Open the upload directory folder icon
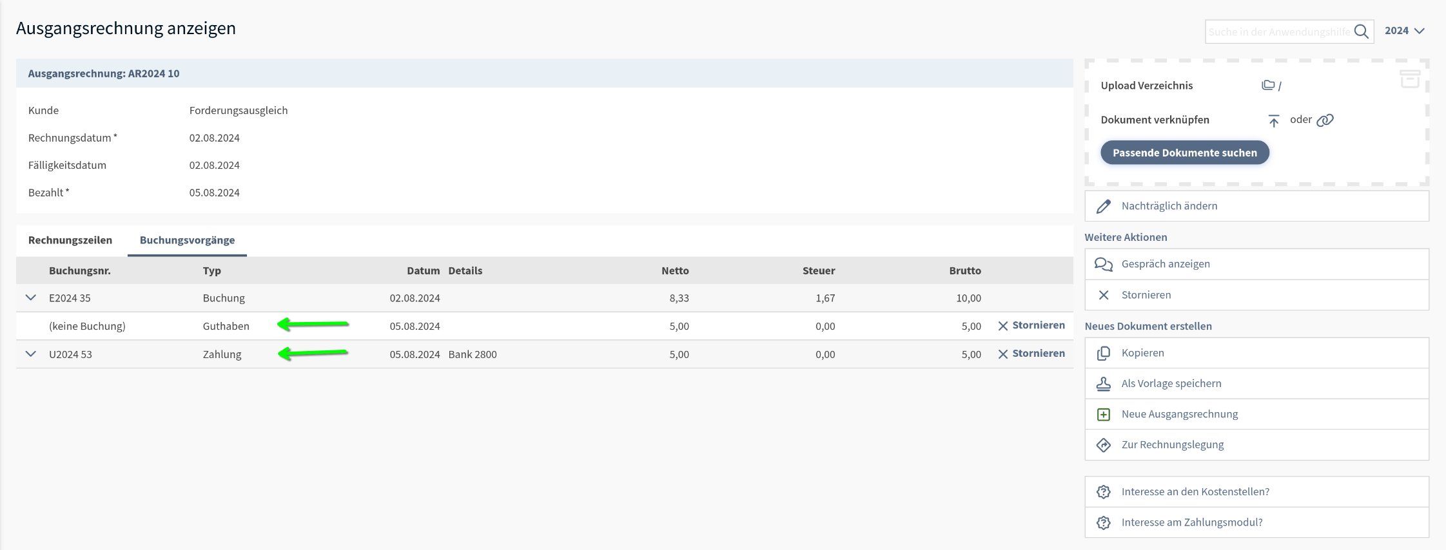 (x=1268, y=85)
